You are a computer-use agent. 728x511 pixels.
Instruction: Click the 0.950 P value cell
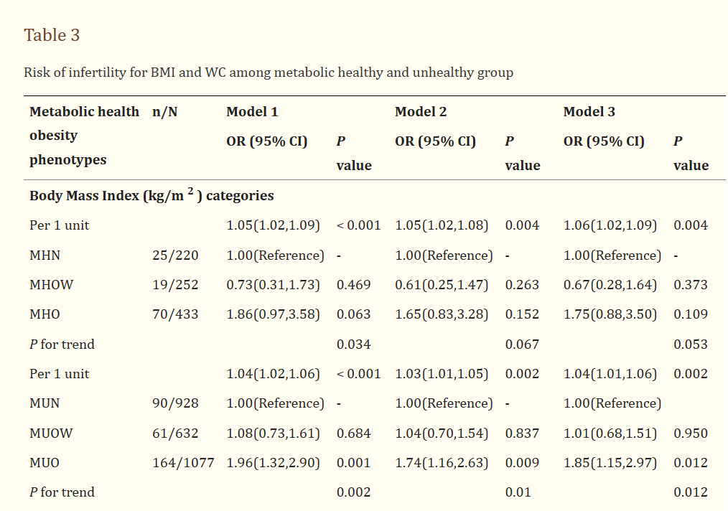click(x=690, y=433)
